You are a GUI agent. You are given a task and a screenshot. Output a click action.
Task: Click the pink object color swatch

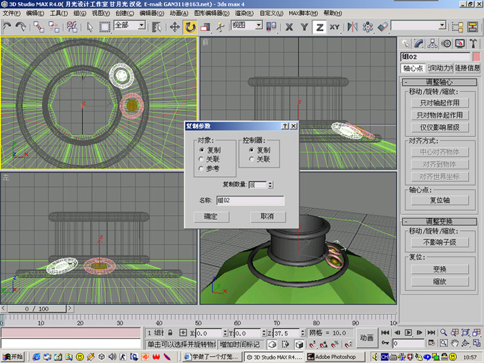[476, 57]
